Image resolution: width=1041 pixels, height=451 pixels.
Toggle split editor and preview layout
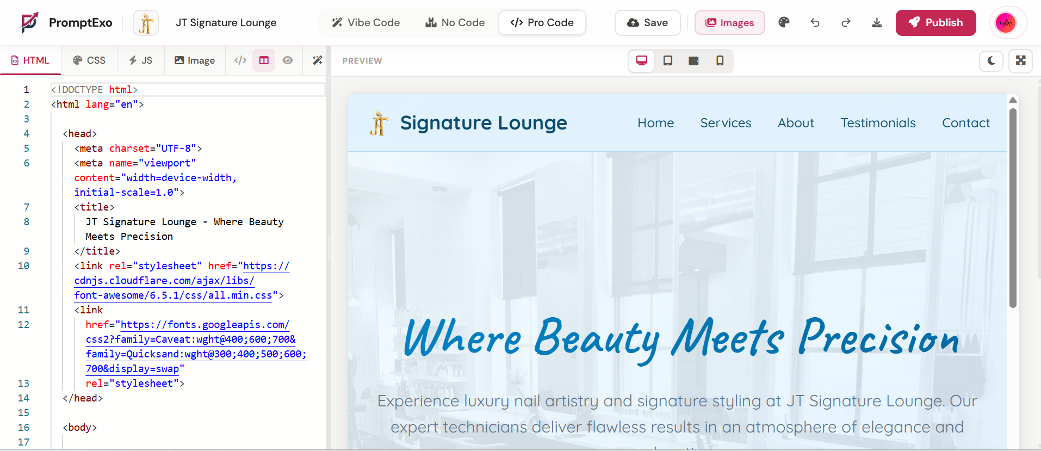pyautogui.click(x=264, y=60)
